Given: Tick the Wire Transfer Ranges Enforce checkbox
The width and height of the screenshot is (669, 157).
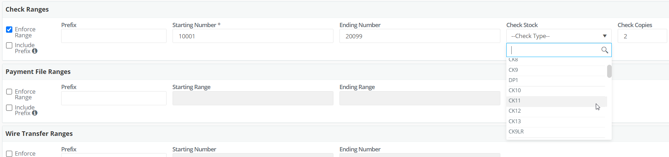Looking at the screenshot, I should coord(9,154).
